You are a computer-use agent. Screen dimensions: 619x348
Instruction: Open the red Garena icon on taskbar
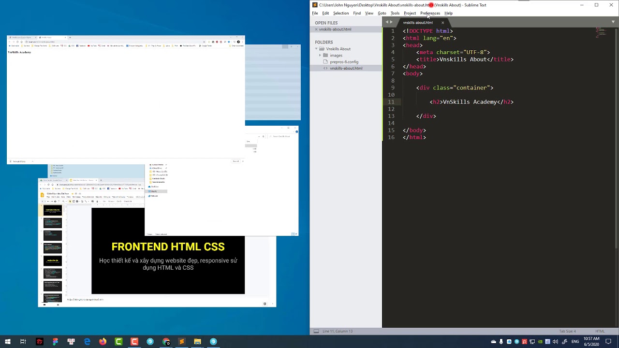pyautogui.click(x=40, y=342)
